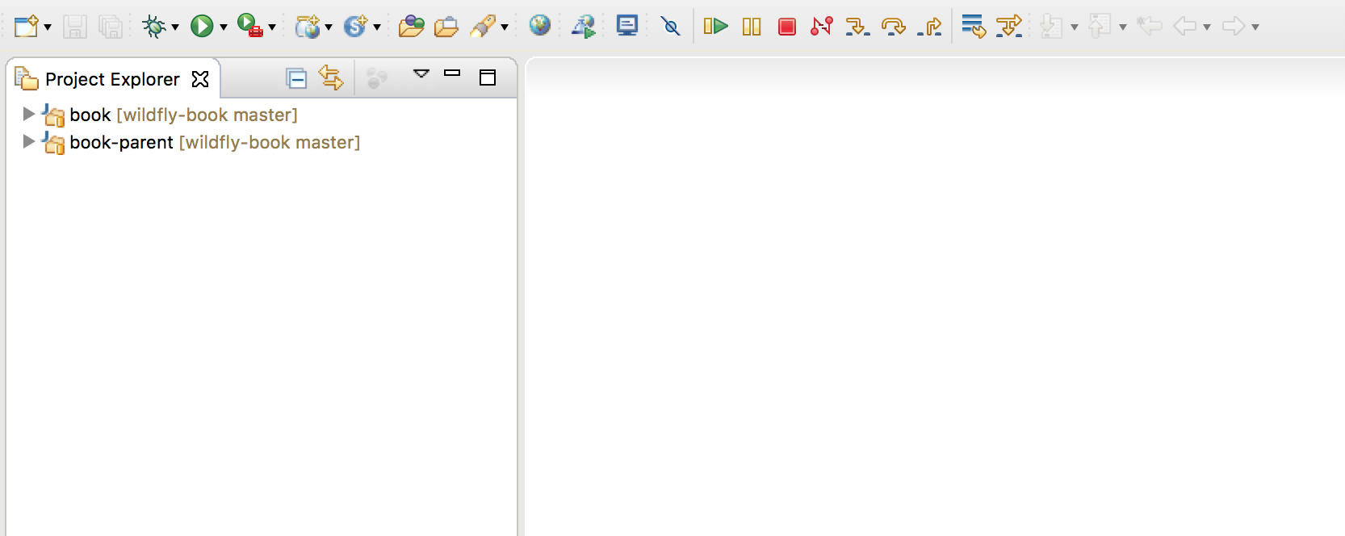This screenshot has width=1345, height=536.
Task: Click the Back navigation arrow
Action: (1185, 27)
